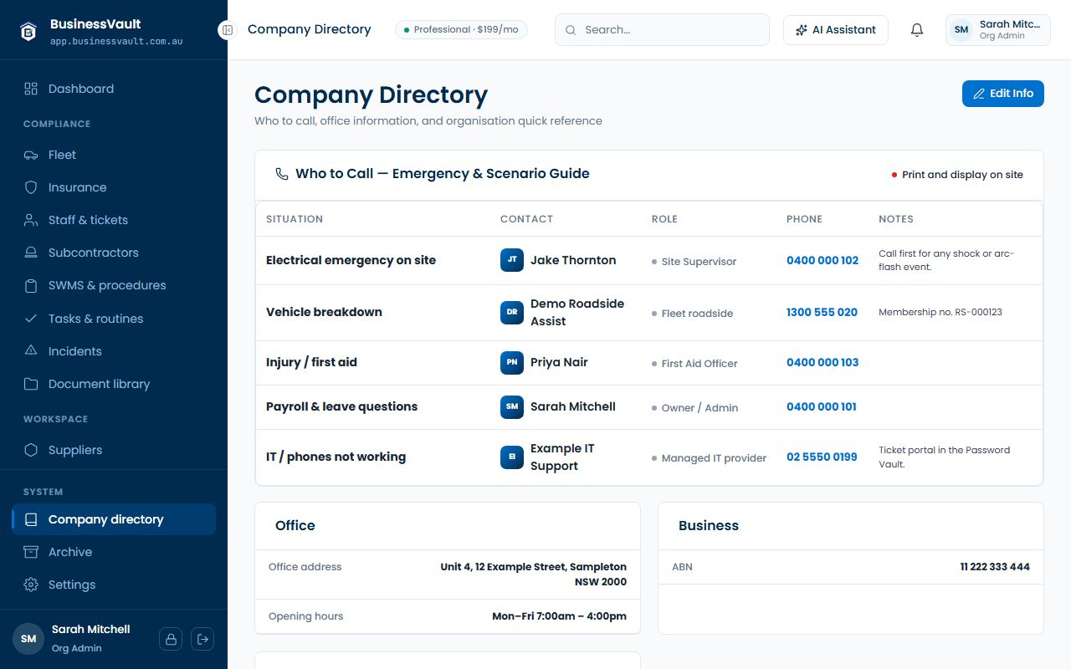Click the Mon–Fri 7:00am – 4:00pm value
This screenshot has width=1071, height=669.
point(559,616)
